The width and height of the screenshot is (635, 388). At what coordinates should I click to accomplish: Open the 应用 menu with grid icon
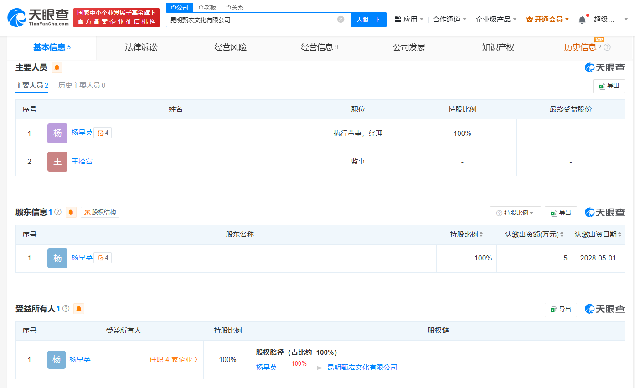pyautogui.click(x=409, y=20)
